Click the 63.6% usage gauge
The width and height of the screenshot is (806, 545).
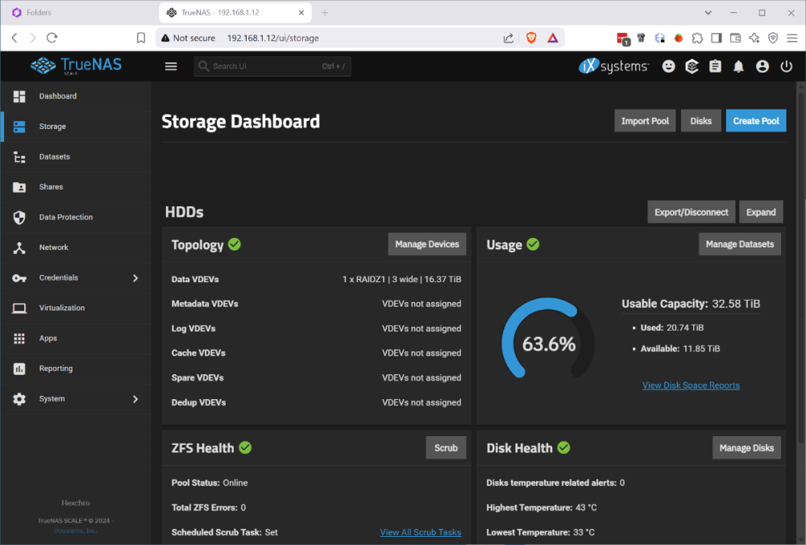[548, 344]
